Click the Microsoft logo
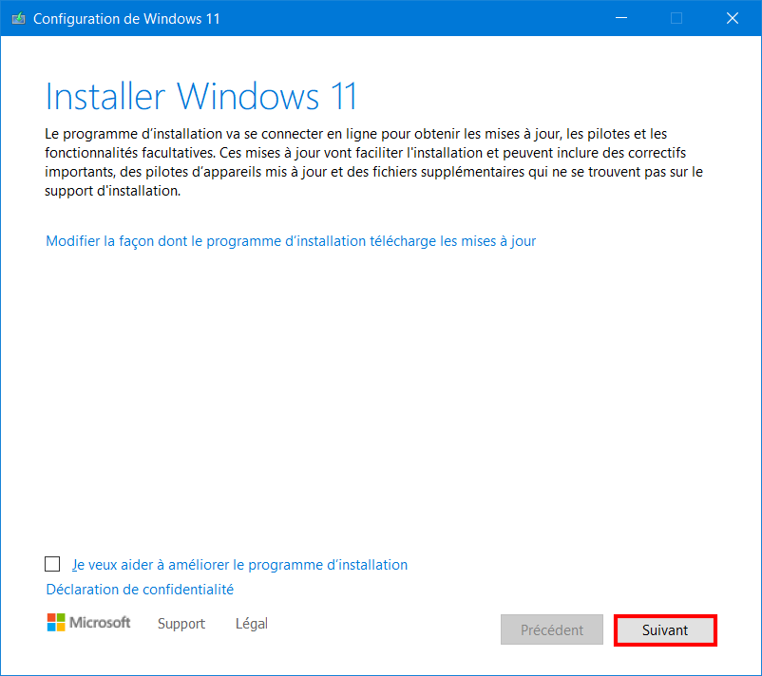This screenshot has width=762, height=676. pyautogui.click(x=88, y=622)
